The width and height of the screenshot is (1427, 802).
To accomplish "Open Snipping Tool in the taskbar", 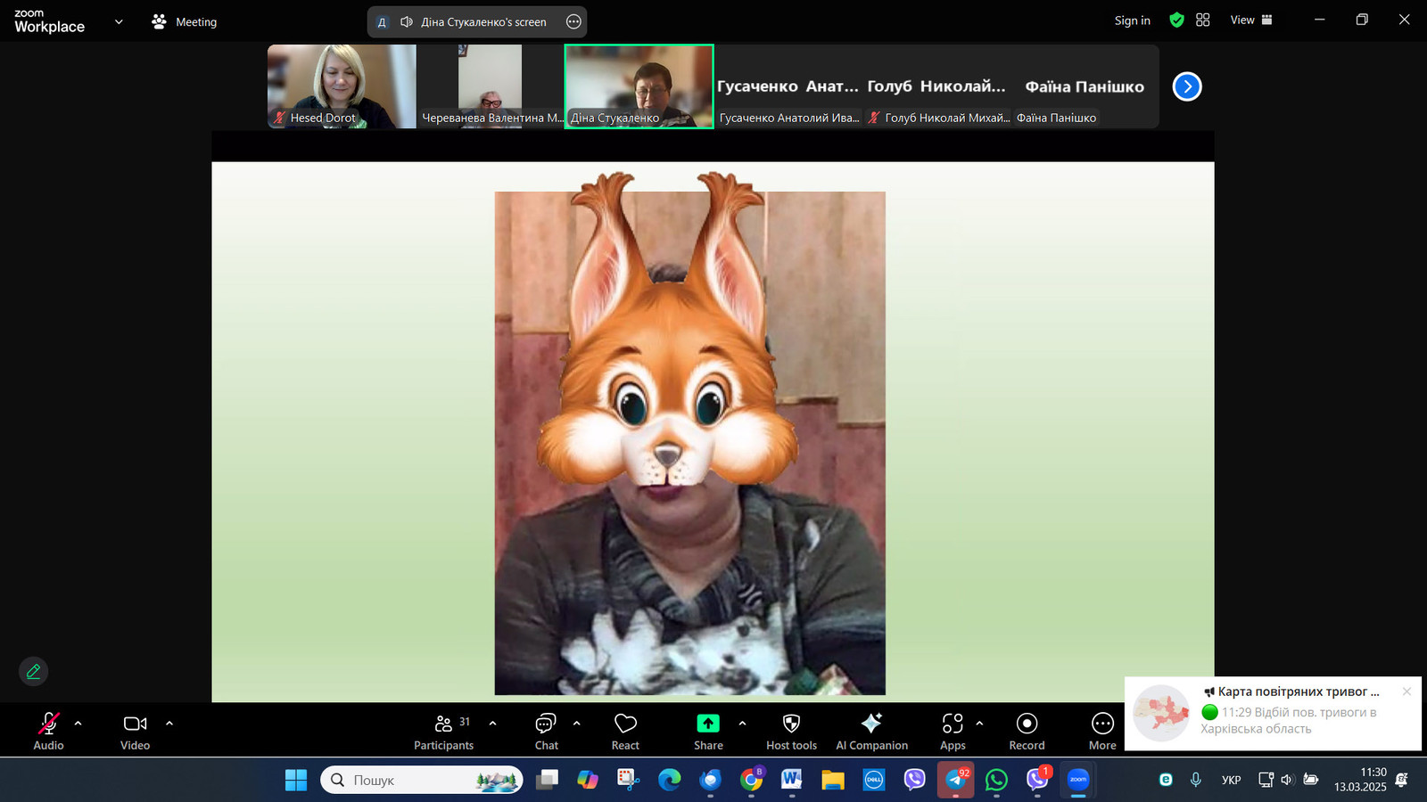I will [x=629, y=780].
